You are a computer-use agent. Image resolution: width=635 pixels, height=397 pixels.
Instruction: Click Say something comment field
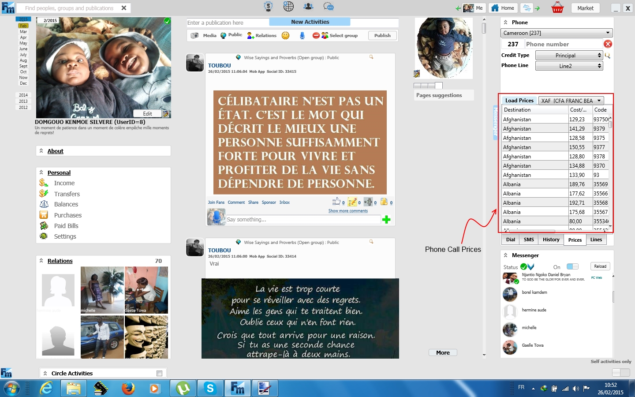pyautogui.click(x=303, y=220)
